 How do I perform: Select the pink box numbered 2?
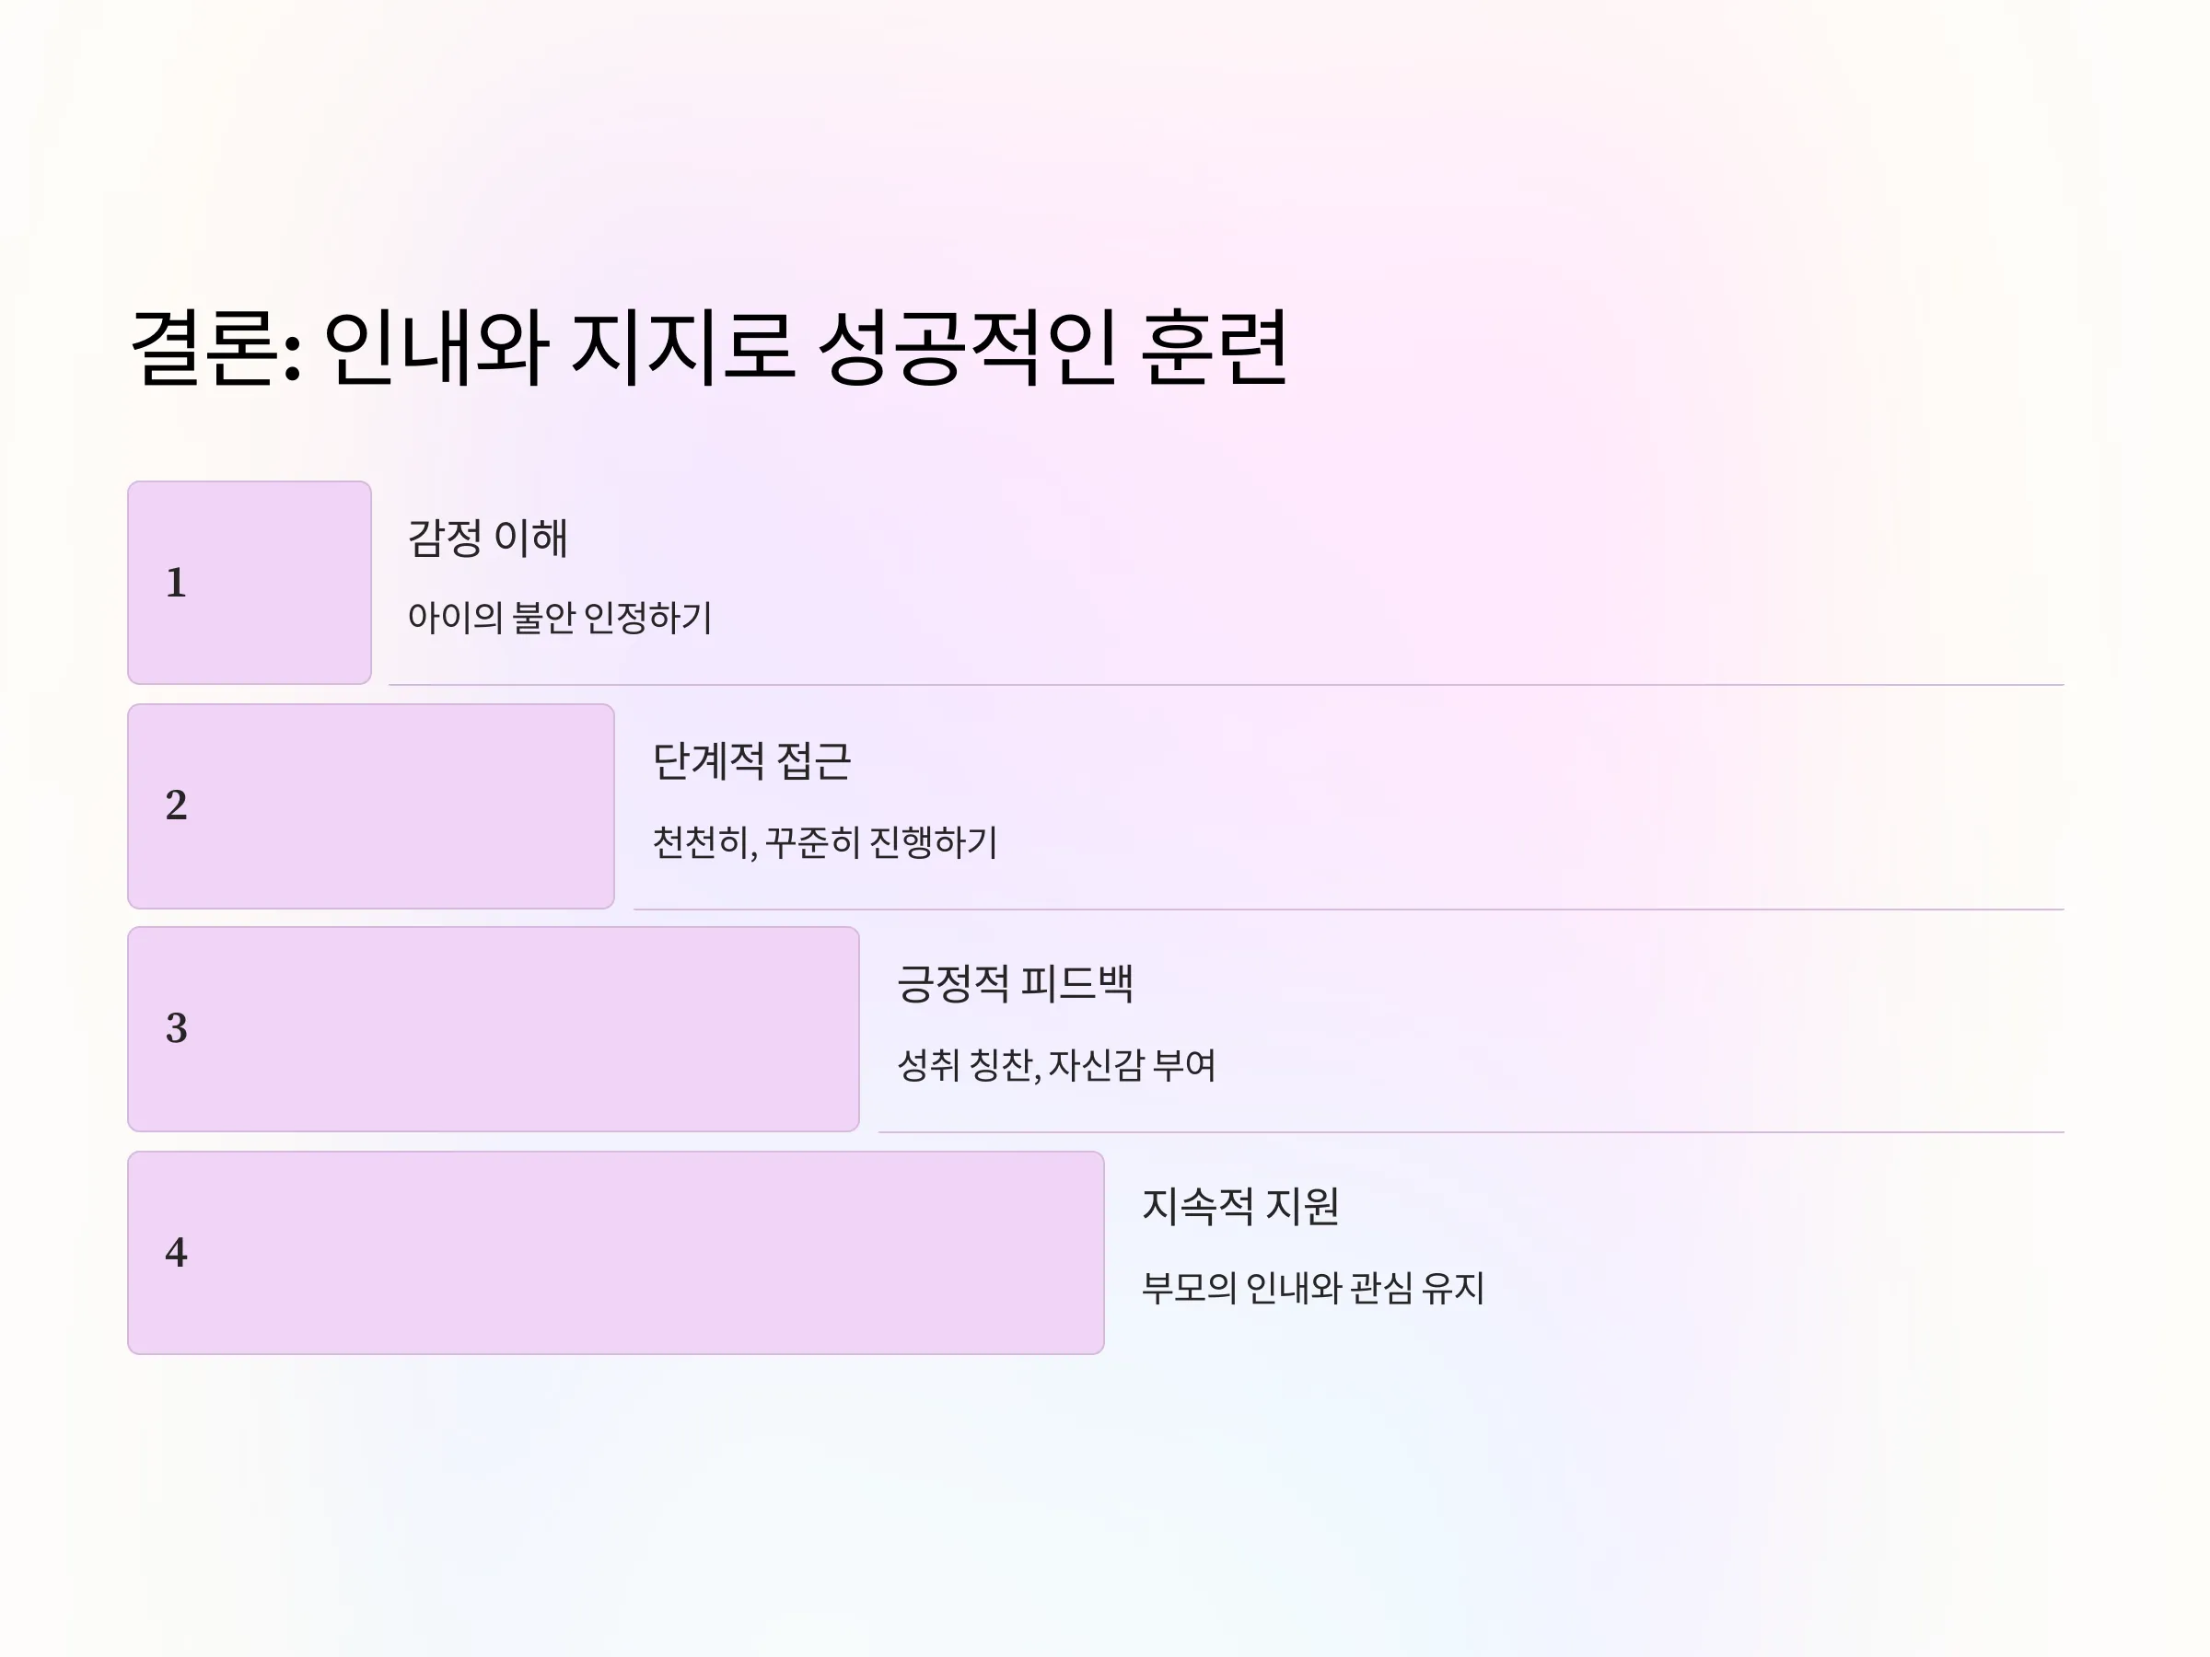[371, 806]
